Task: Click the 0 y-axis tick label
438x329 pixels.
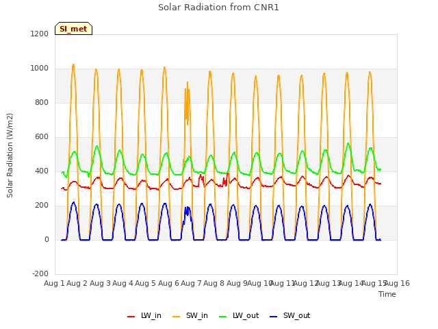Action: (47, 239)
